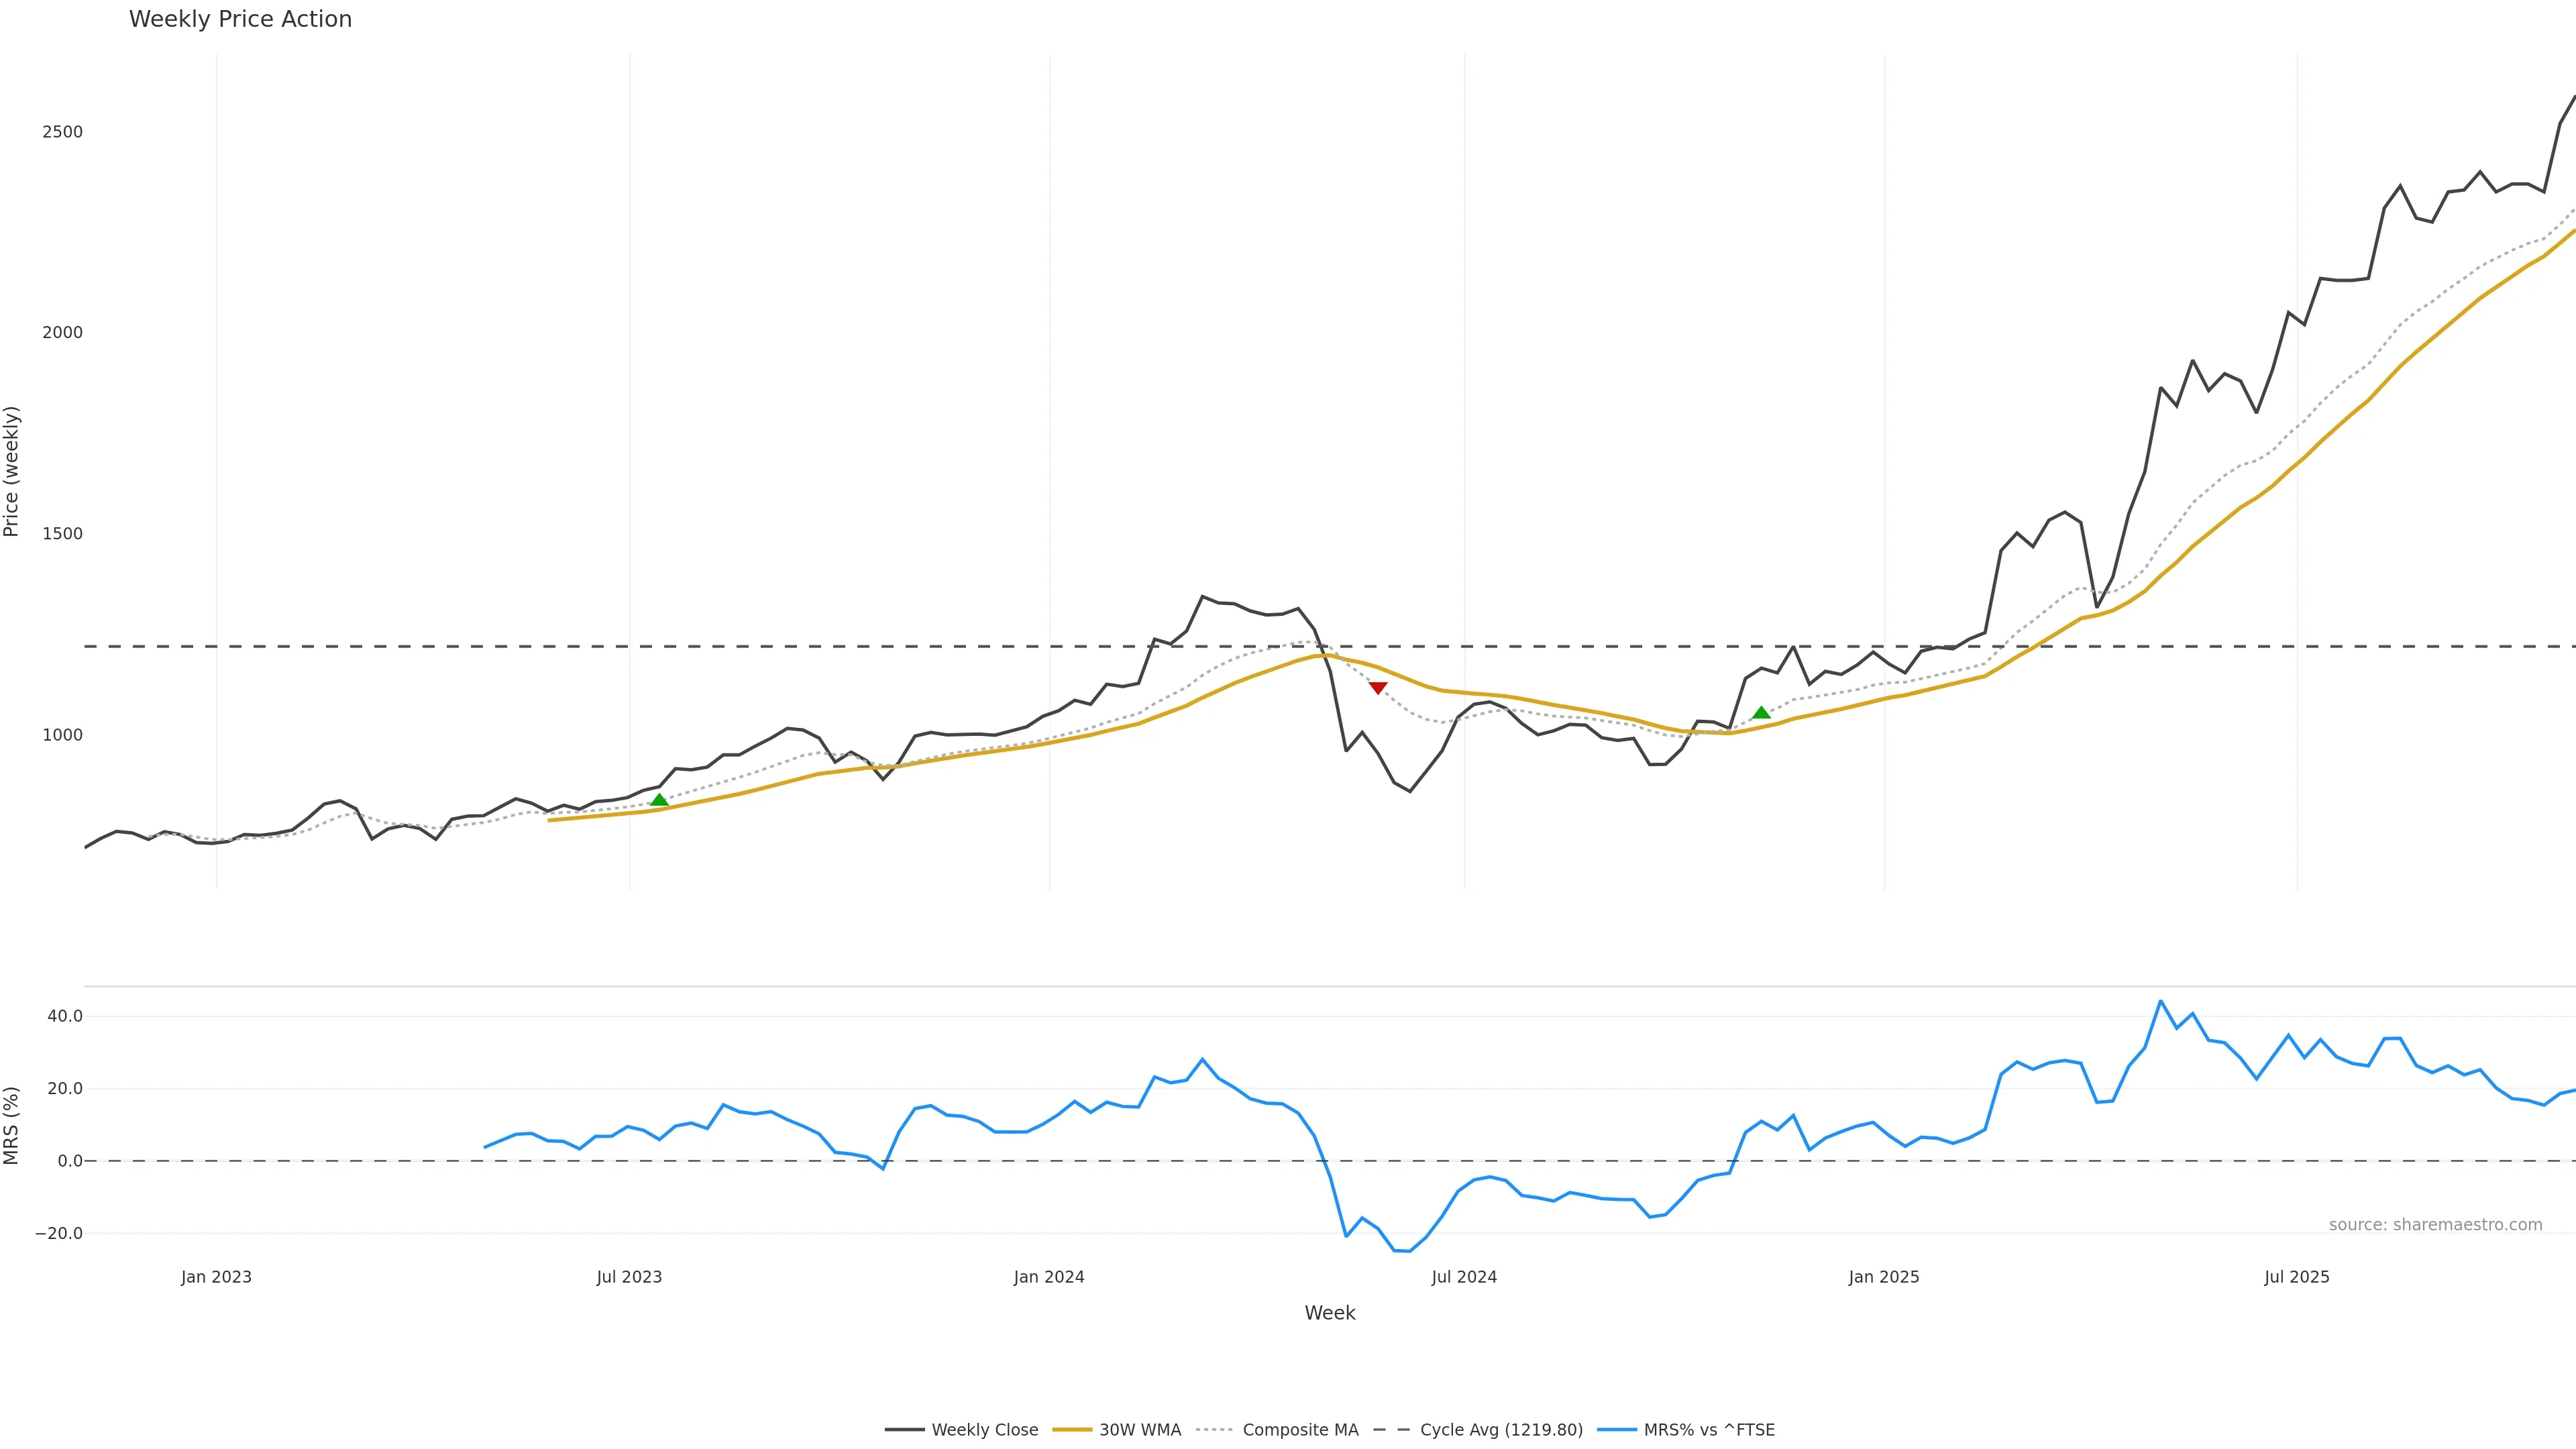Toggle the Composite MA legend entry
This screenshot has width=2576, height=1449.
click(1300, 1430)
